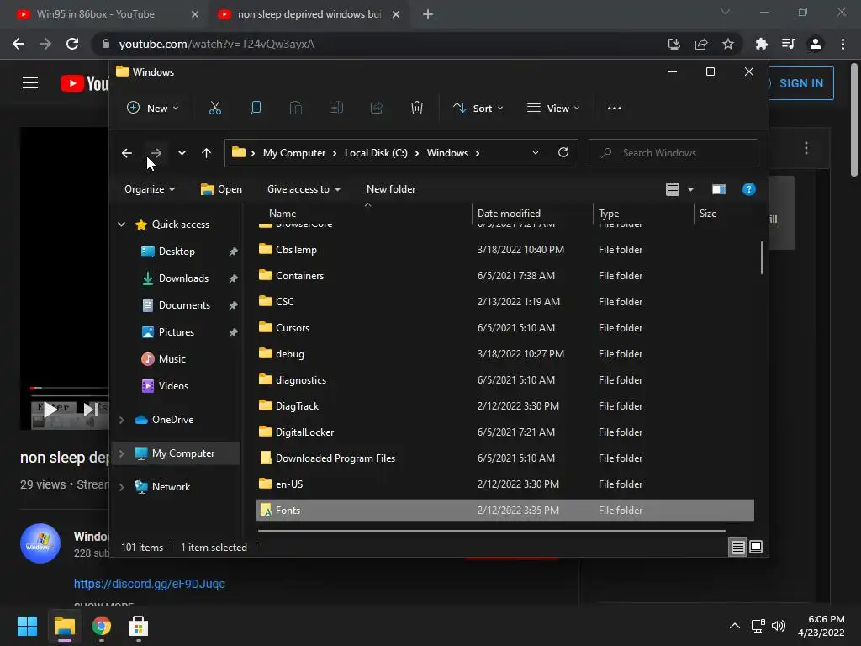Select Music in the navigation pane
861x646 pixels.
coord(172,359)
